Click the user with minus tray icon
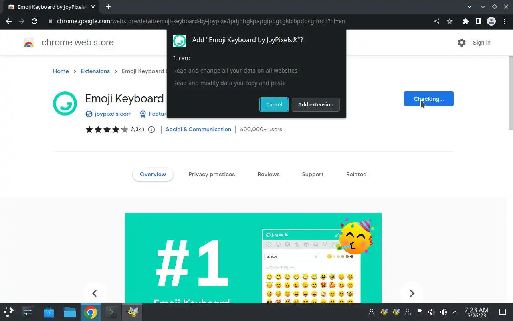 click(x=408, y=312)
